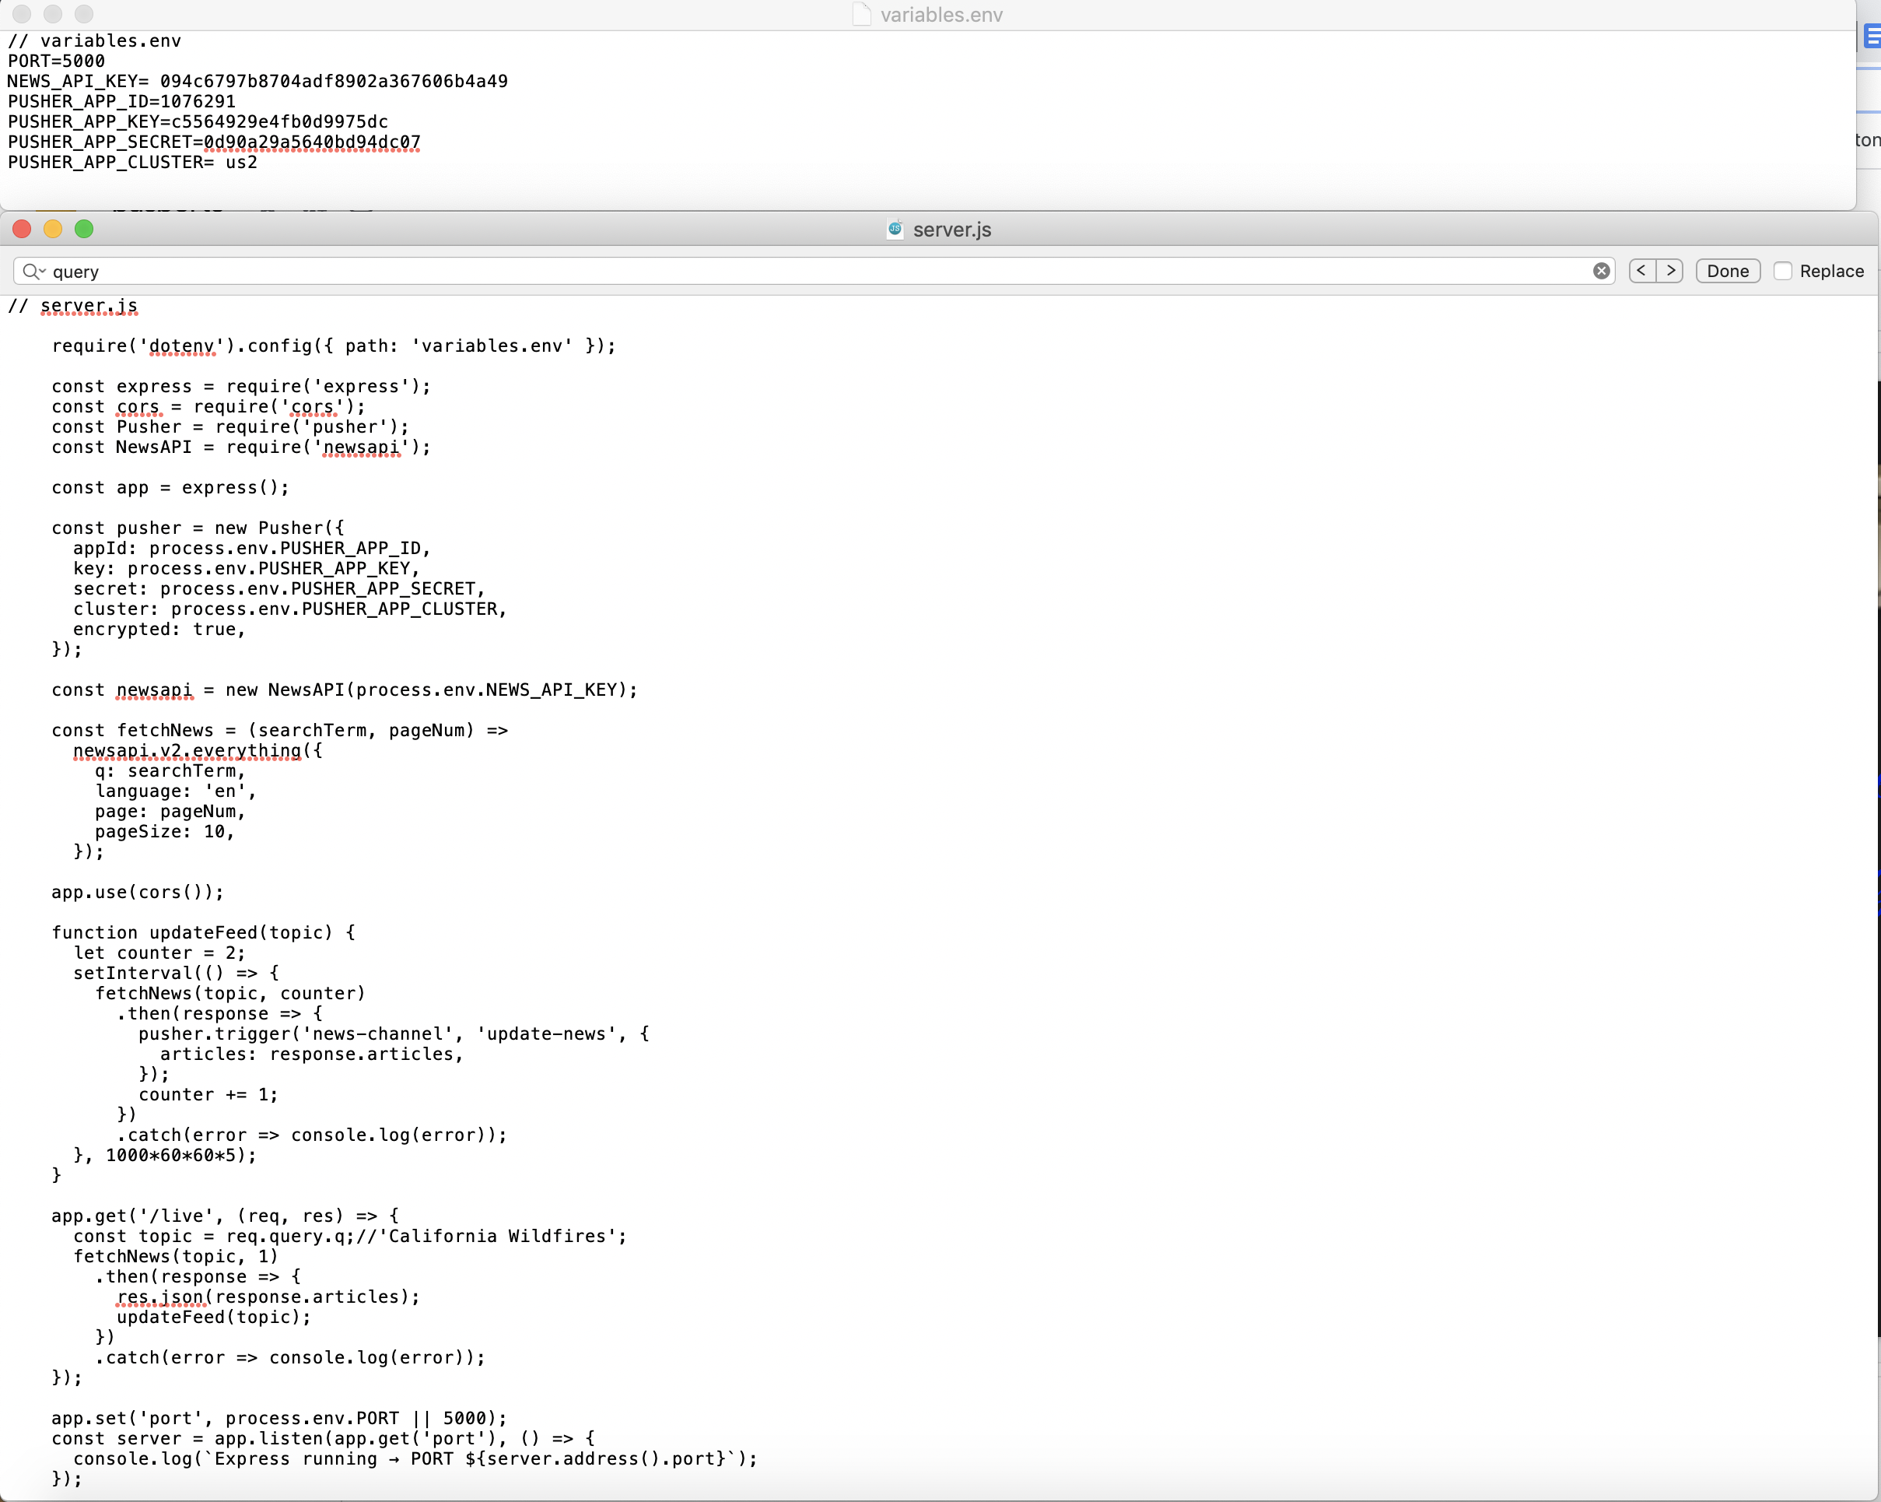Click into the find search field
The image size is (1881, 1502).
[785, 272]
